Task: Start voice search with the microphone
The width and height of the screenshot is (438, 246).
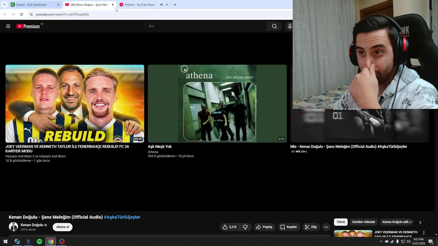Action: click(x=289, y=26)
